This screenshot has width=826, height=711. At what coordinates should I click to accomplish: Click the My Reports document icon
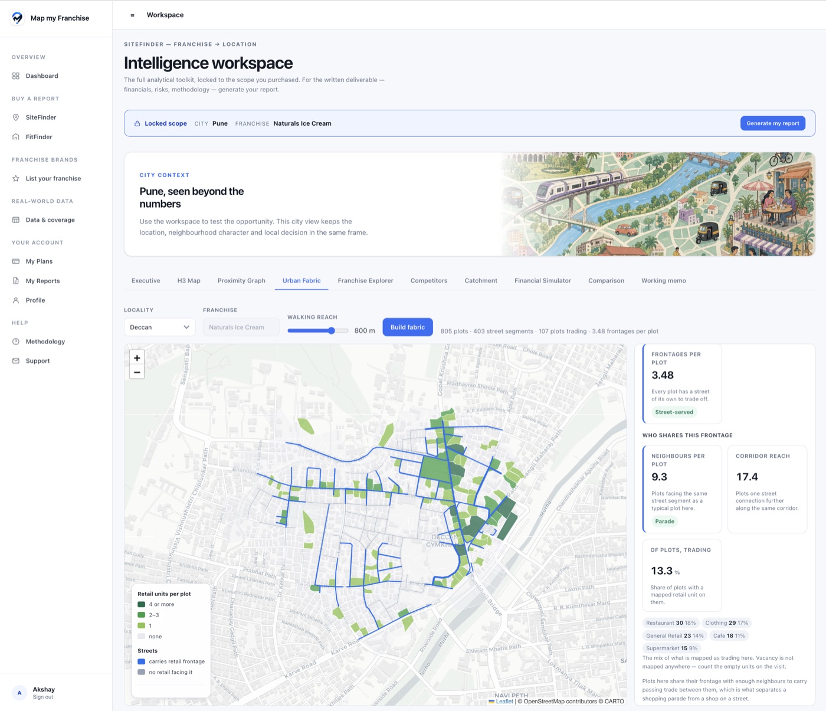(16, 281)
